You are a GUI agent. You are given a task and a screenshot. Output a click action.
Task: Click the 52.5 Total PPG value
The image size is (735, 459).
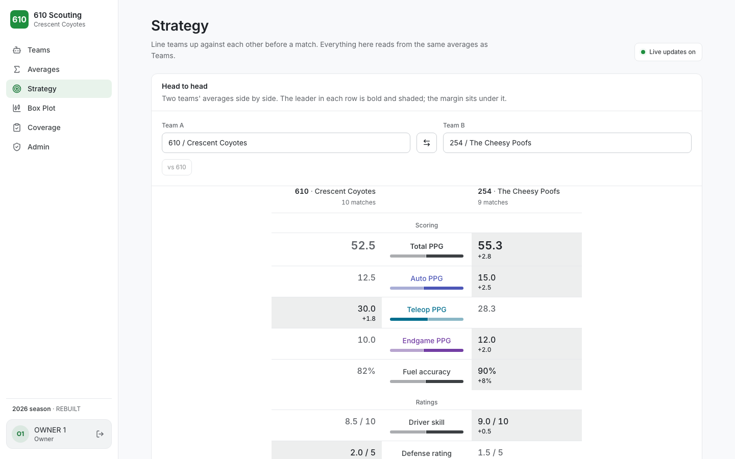point(363,245)
